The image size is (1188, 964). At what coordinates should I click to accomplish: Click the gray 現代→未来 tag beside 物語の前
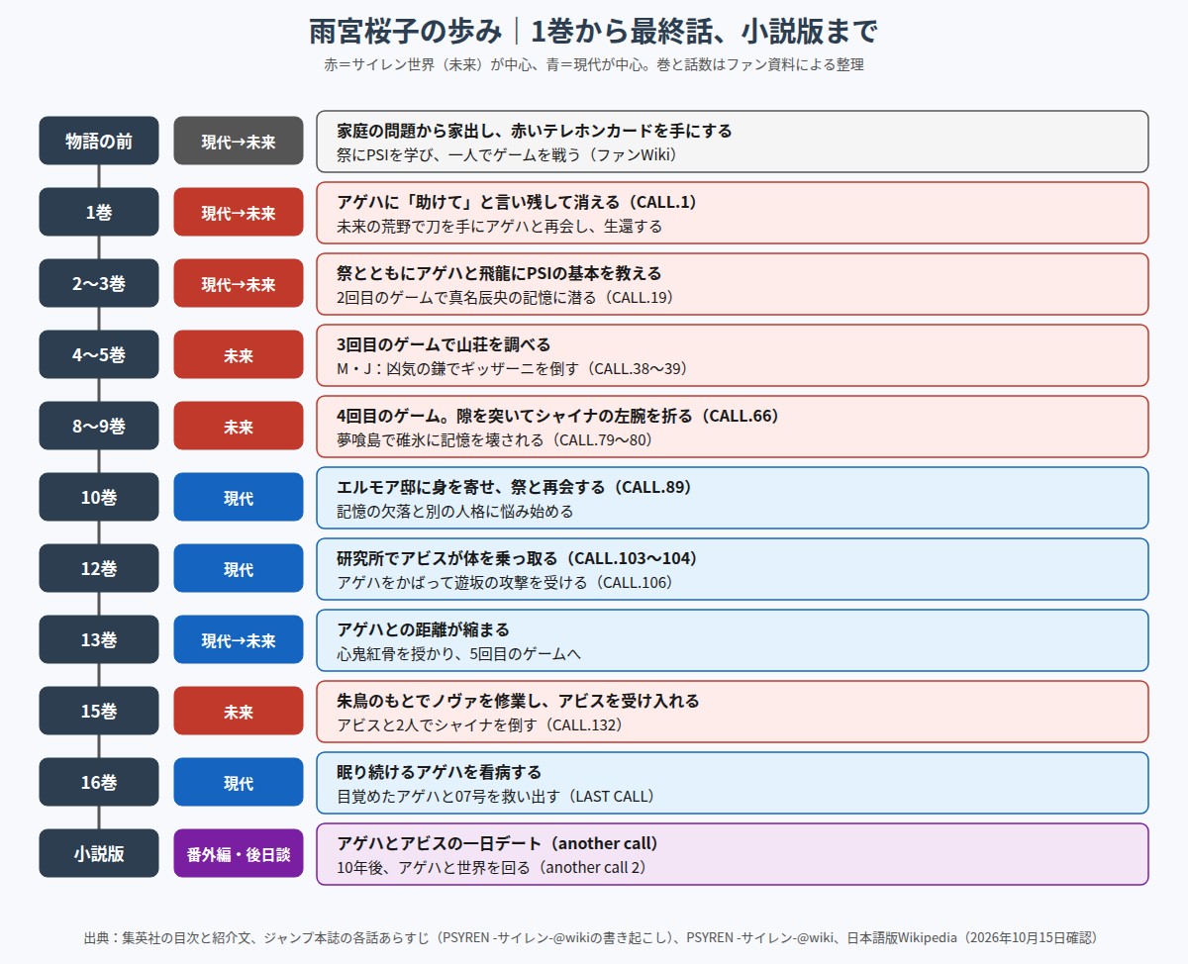[x=239, y=141]
